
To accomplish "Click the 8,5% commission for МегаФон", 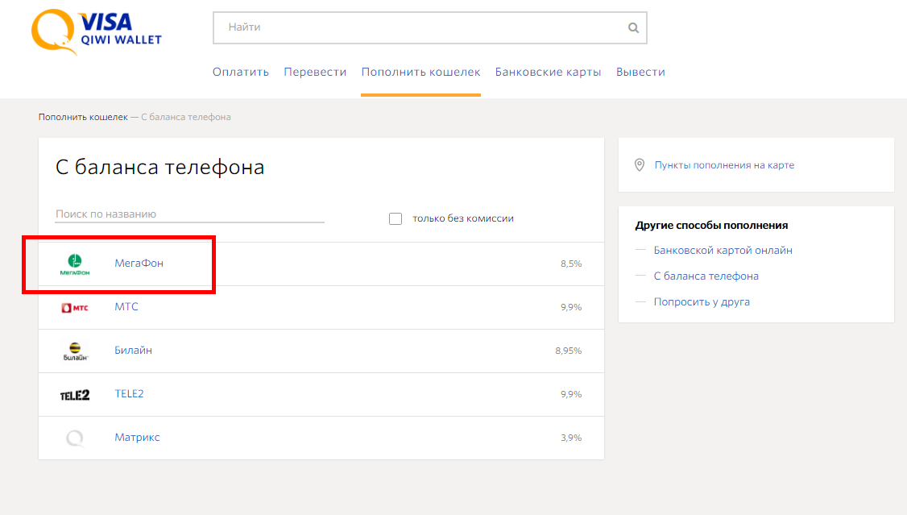I will tap(571, 264).
